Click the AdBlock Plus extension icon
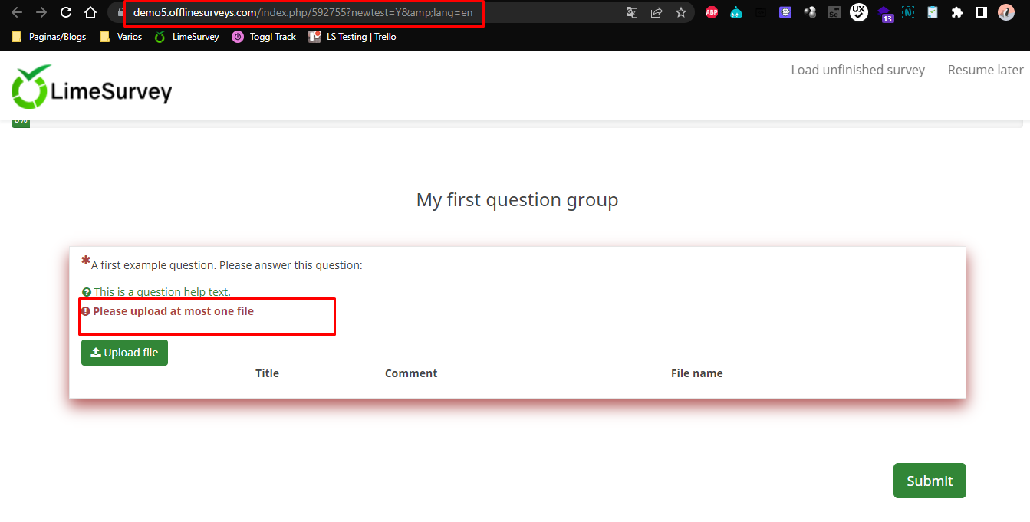This screenshot has height=522, width=1030. click(712, 12)
